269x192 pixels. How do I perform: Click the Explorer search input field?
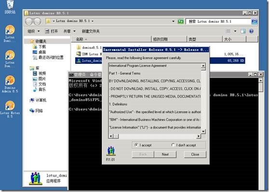[218, 21]
